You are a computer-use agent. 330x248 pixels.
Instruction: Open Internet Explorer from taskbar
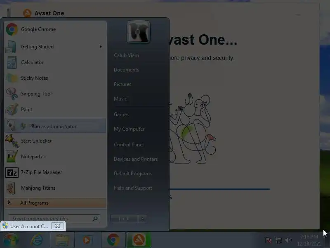pyautogui.click(x=37, y=240)
